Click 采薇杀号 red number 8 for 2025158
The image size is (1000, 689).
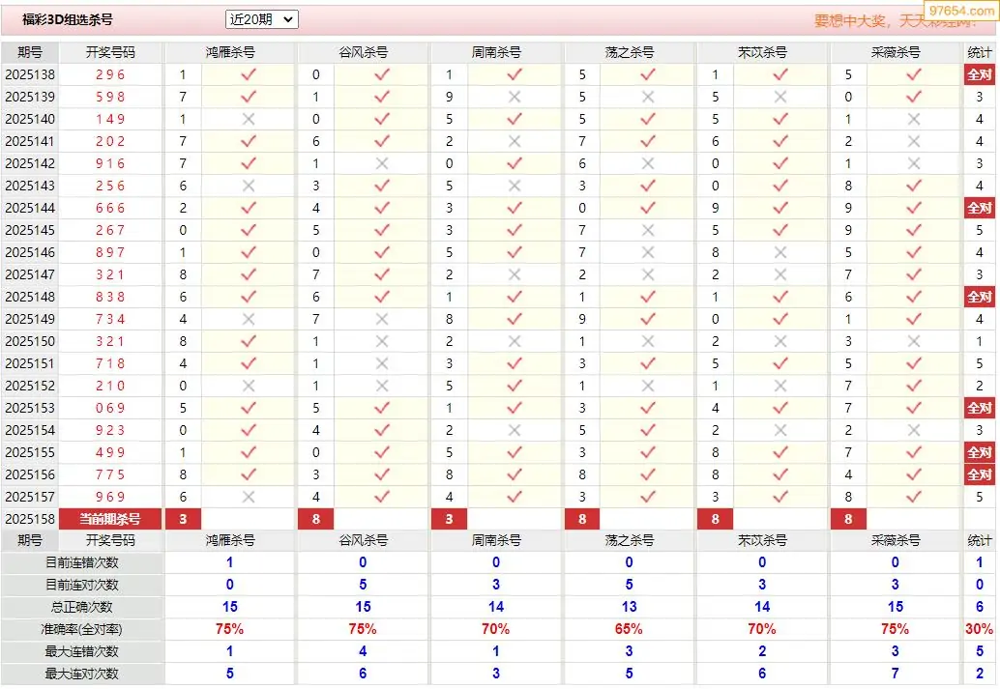point(848,519)
